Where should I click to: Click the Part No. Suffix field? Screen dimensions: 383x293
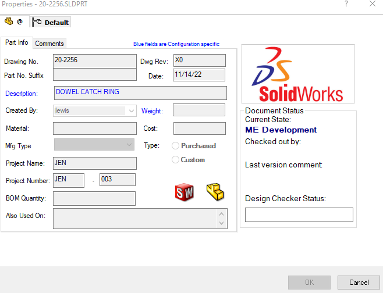click(x=95, y=74)
